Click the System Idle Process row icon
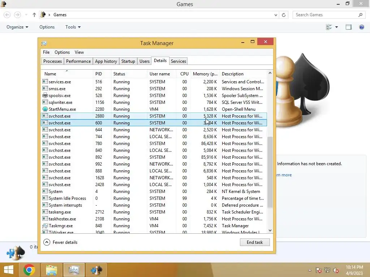The width and height of the screenshot is (370, 277). pyautogui.click(x=45, y=198)
